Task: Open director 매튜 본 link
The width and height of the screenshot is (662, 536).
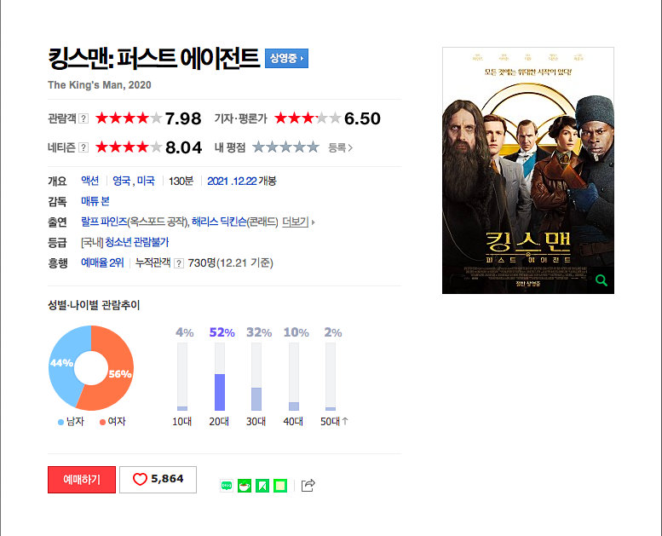Action: pyautogui.click(x=95, y=201)
